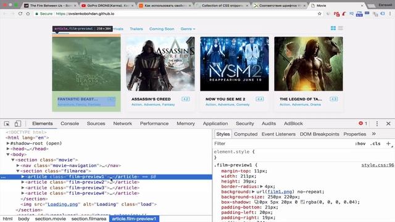Screen dimensions: 395x222
Task: Select section.movie breadcrumb
Action: pos(51,219)
